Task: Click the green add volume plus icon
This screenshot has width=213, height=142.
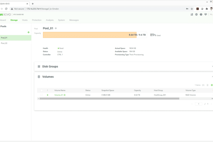Action: coord(212,85)
